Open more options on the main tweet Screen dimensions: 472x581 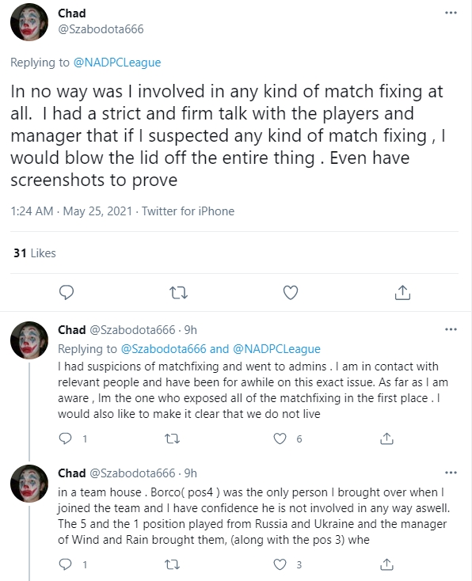point(451,13)
